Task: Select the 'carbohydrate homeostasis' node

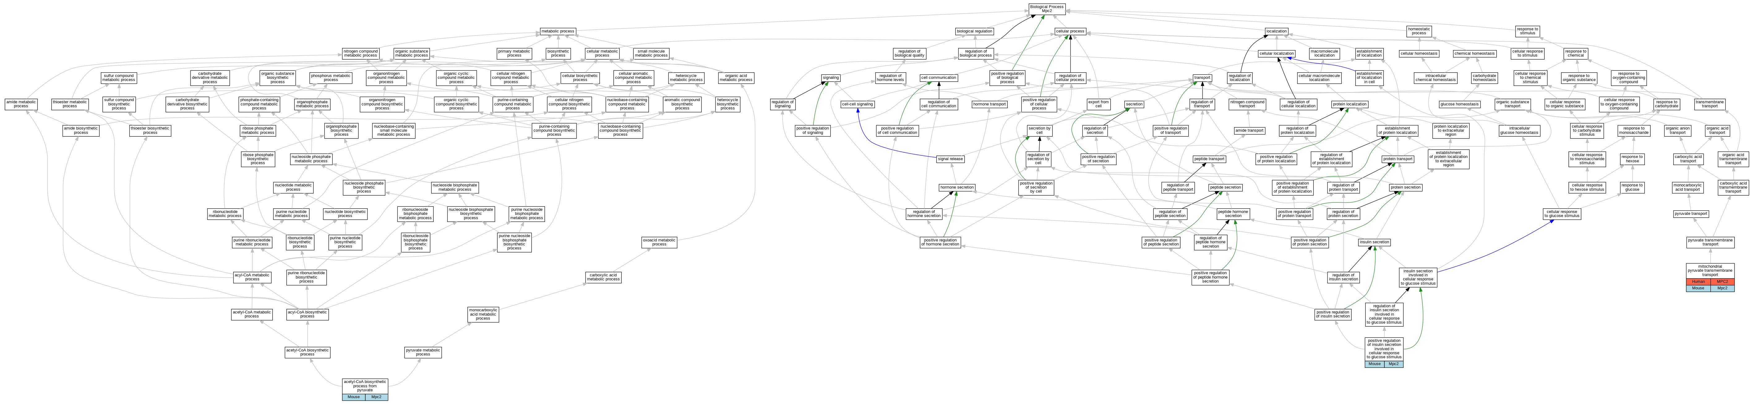Action: 1484,78
